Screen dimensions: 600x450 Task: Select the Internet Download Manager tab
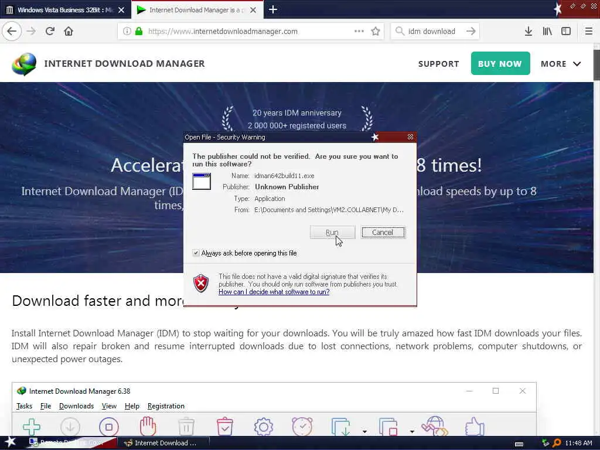pyautogui.click(x=197, y=10)
